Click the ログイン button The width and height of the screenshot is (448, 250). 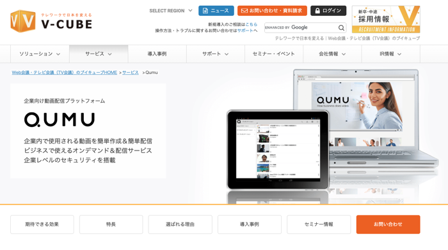click(328, 11)
